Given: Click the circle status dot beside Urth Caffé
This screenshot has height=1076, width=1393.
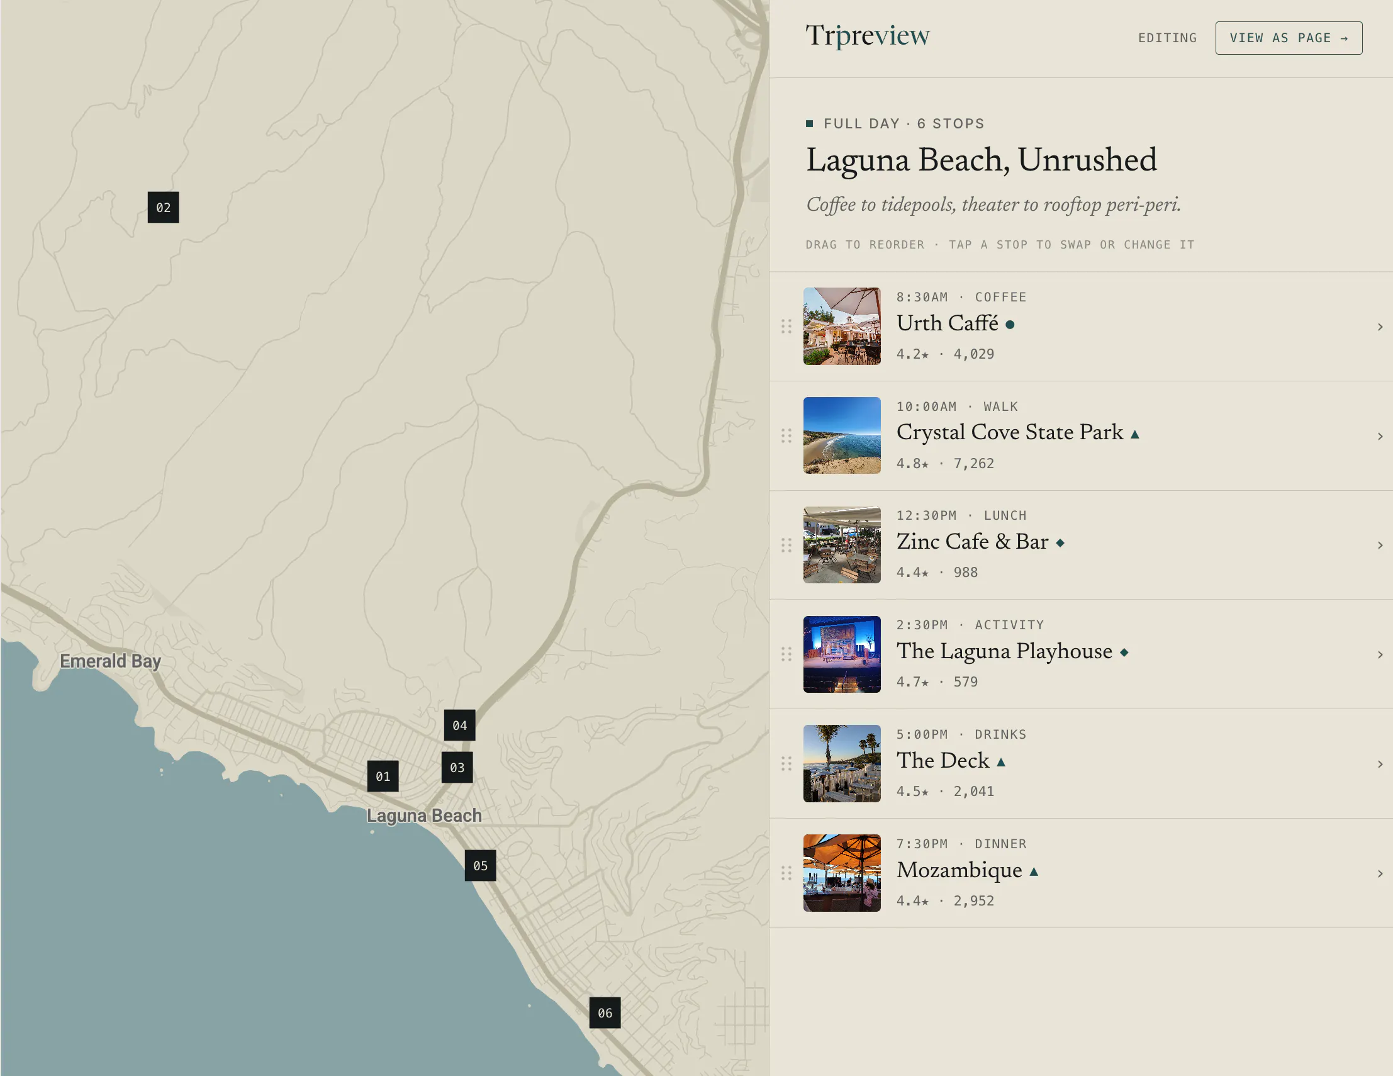Looking at the screenshot, I should point(1010,325).
